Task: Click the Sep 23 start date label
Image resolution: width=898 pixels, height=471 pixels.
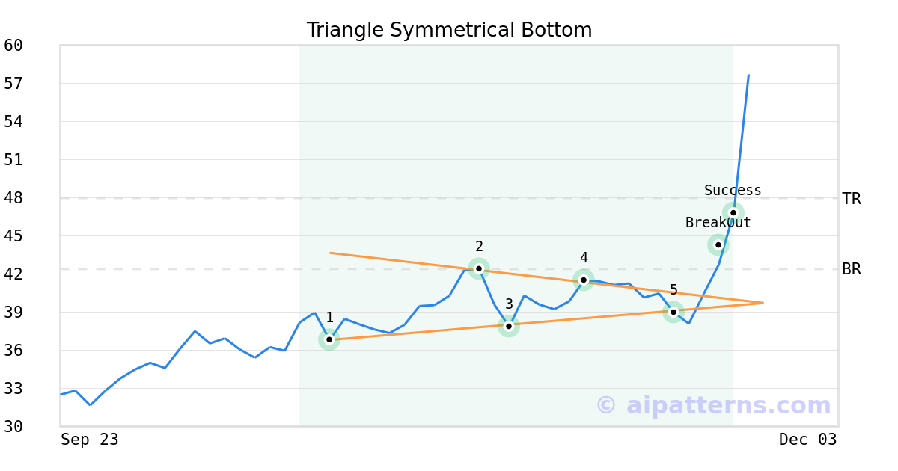Action: (x=90, y=440)
